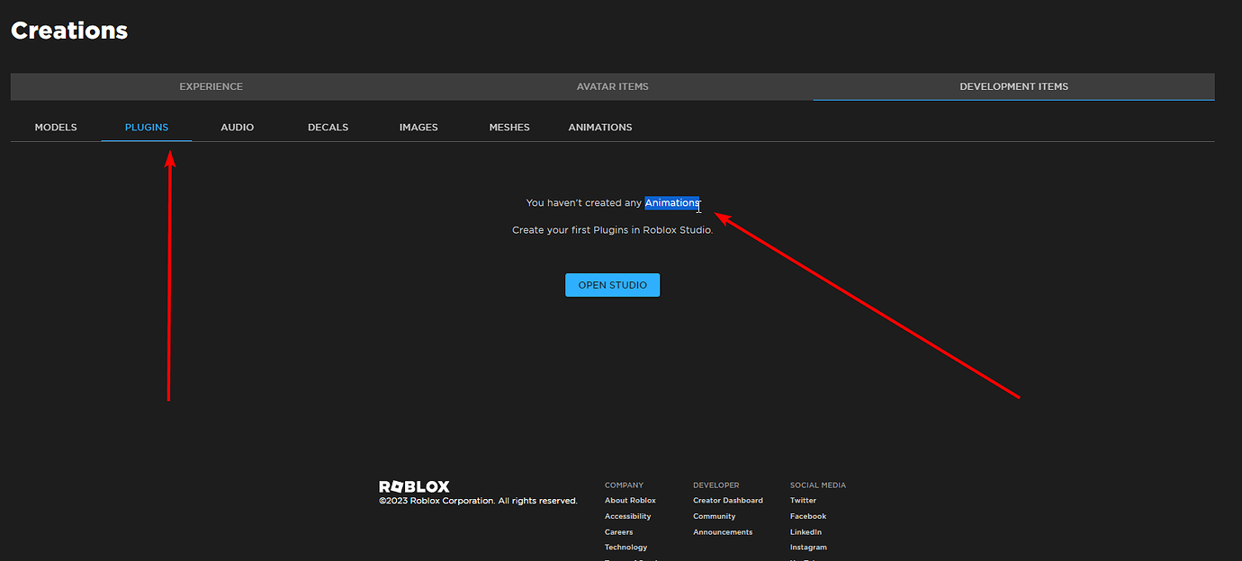The width and height of the screenshot is (1242, 561).
Task: Open the About Roblox footer link
Action: pyautogui.click(x=630, y=501)
